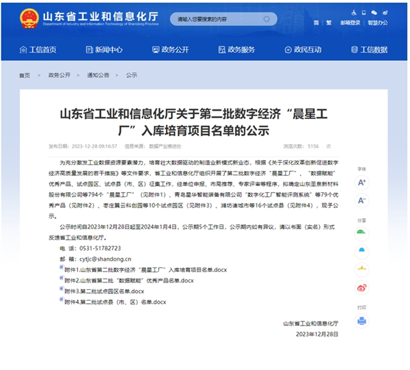The image size is (410, 370).
Task: Share article via red Weibo icon in sidebar
Action: [361, 288]
